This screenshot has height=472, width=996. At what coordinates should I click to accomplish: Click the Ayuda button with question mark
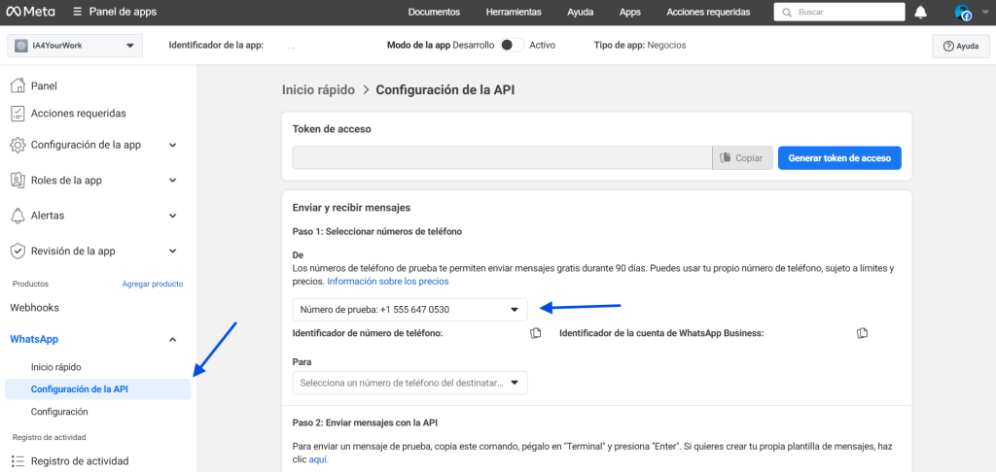point(961,47)
